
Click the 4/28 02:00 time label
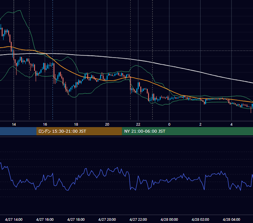point(200,219)
